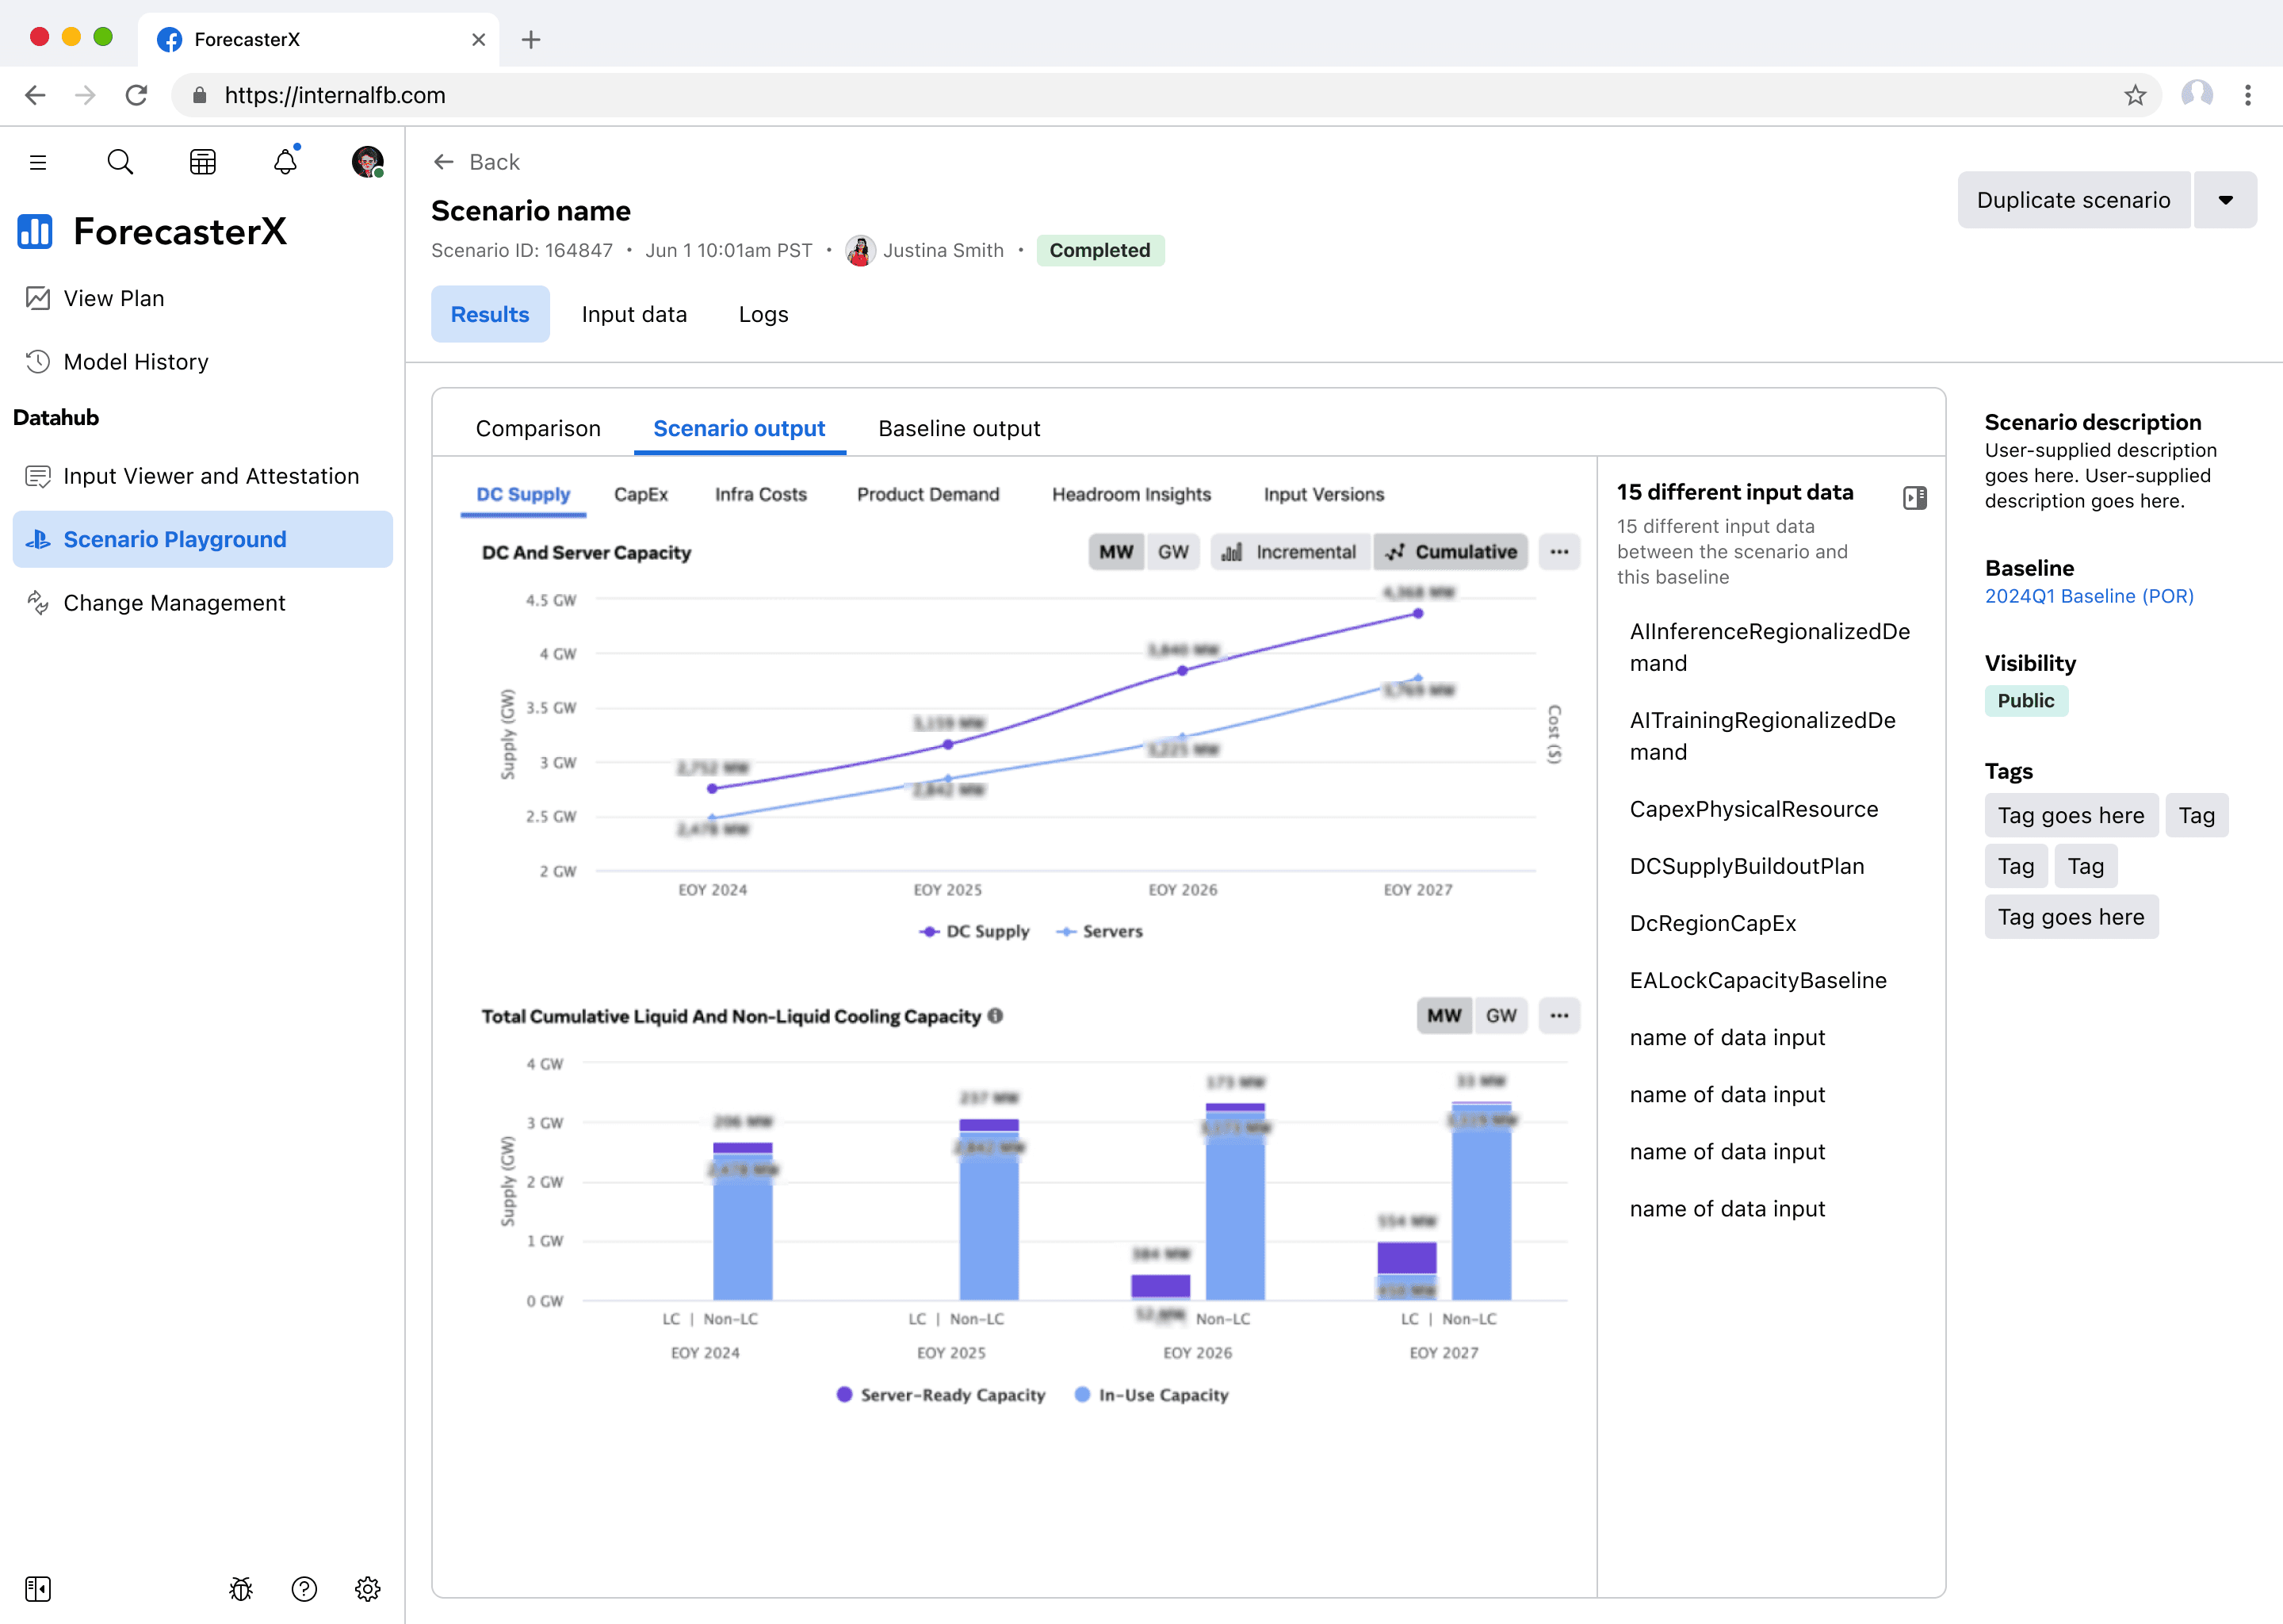Switch cooling capacity chart to GW
This screenshot has height=1624, width=2283.
pos(1501,1016)
